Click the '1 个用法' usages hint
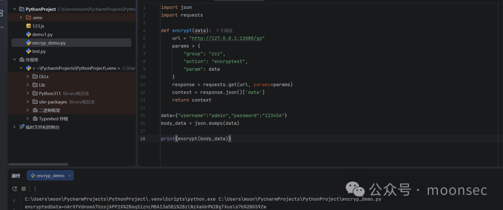Viewport: 503px width, 210px height. 224,30
